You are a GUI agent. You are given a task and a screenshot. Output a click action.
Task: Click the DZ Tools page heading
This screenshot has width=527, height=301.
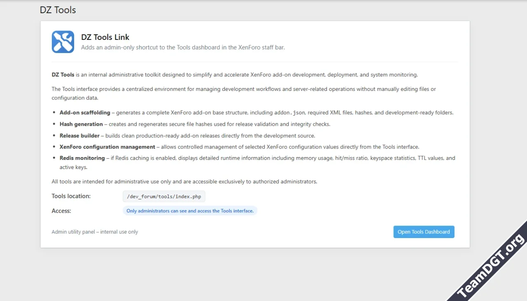[58, 9]
